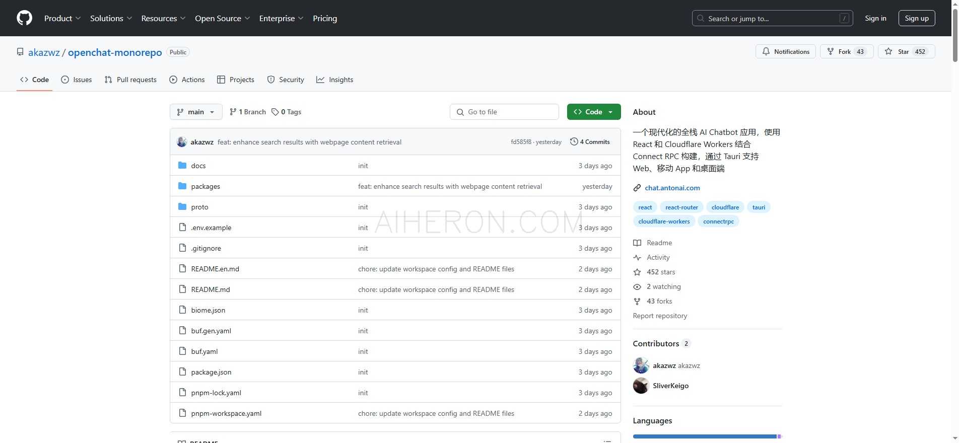The width and height of the screenshot is (959, 443).
Task: Click the commit history clock icon
Action: point(574,141)
